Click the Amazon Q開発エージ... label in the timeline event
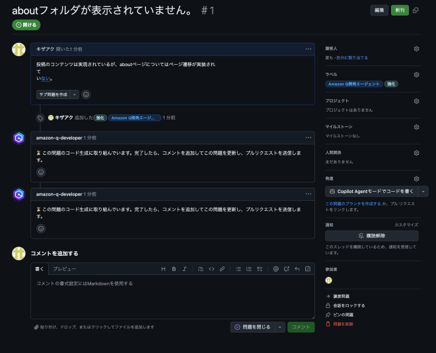The width and height of the screenshot is (436, 353). click(x=135, y=118)
